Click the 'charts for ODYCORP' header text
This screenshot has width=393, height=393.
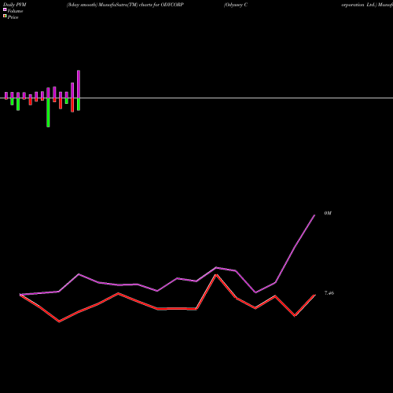(161, 5)
